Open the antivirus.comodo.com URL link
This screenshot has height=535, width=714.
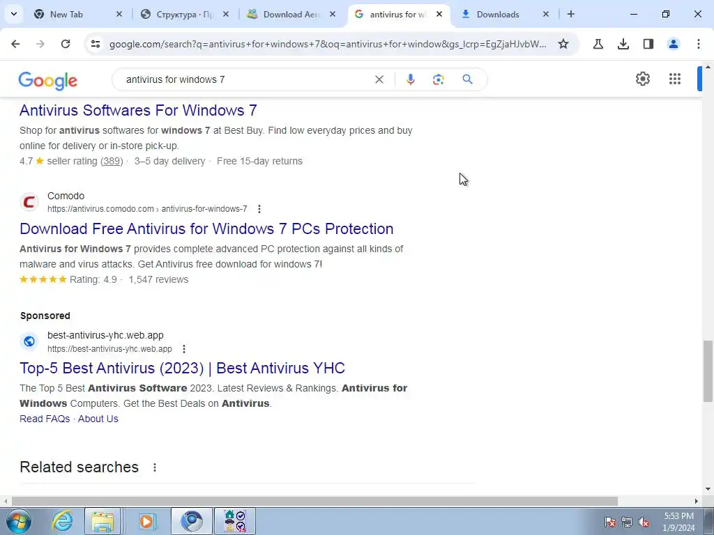point(147,209)
